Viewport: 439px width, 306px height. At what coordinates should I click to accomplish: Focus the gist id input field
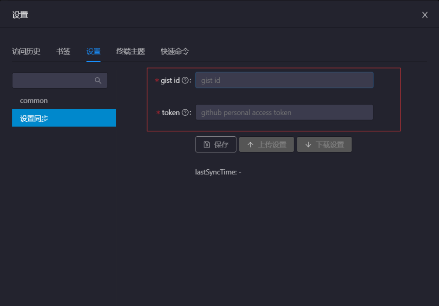click(x=284, y=81)
